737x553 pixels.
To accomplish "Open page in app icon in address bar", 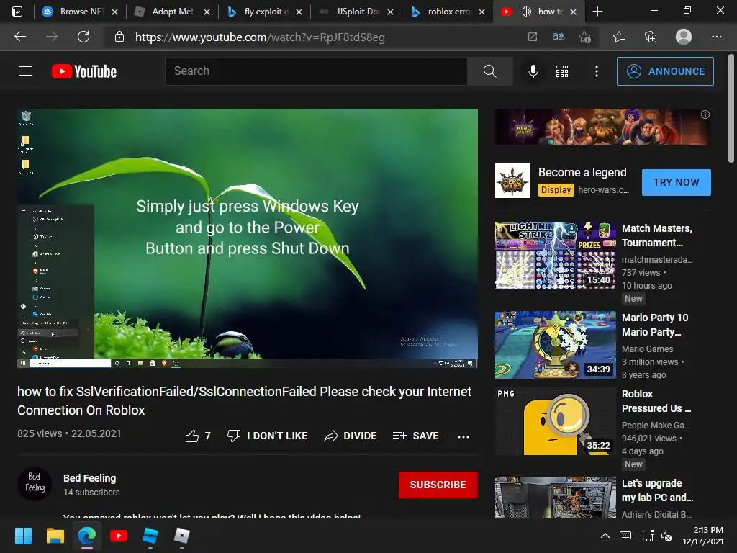I will [532, 37].
